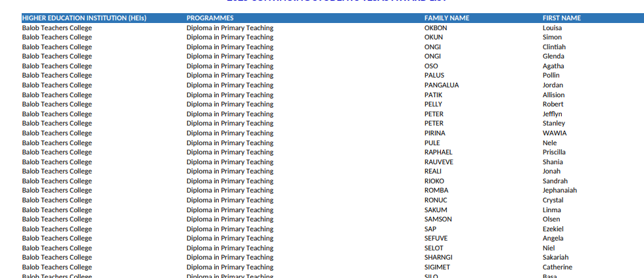Select Diploma in Primary Teaching in PULE row
The image size is (644, 278).
coord(229,143)
